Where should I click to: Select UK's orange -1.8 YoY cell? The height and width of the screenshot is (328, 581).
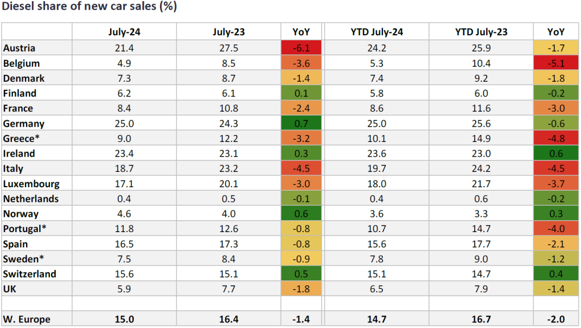click(301, 289)
